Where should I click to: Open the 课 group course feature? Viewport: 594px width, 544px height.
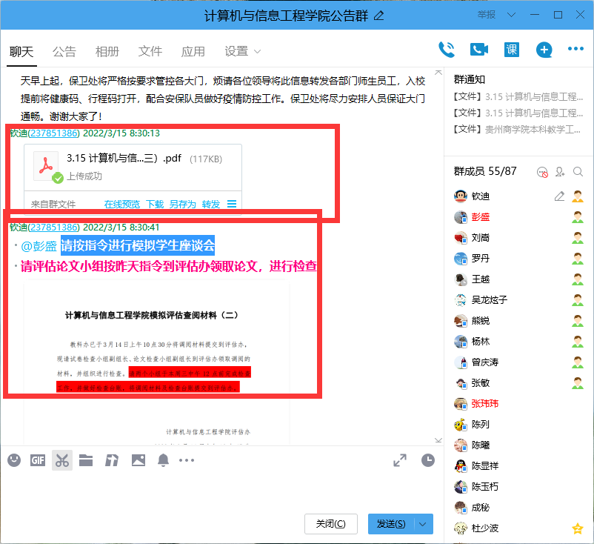pyautogui.click(x=510, y=50)
